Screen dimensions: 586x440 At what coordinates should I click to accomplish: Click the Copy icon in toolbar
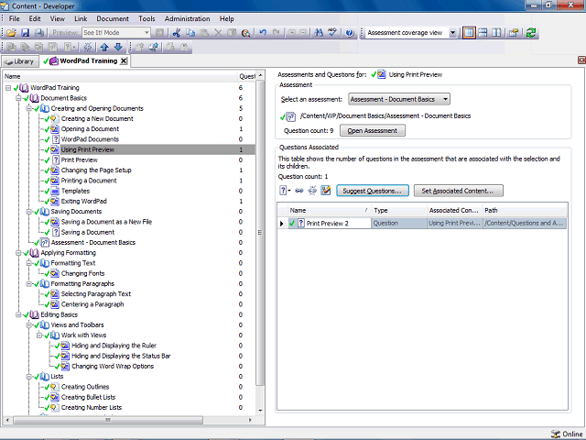[190, 33]
